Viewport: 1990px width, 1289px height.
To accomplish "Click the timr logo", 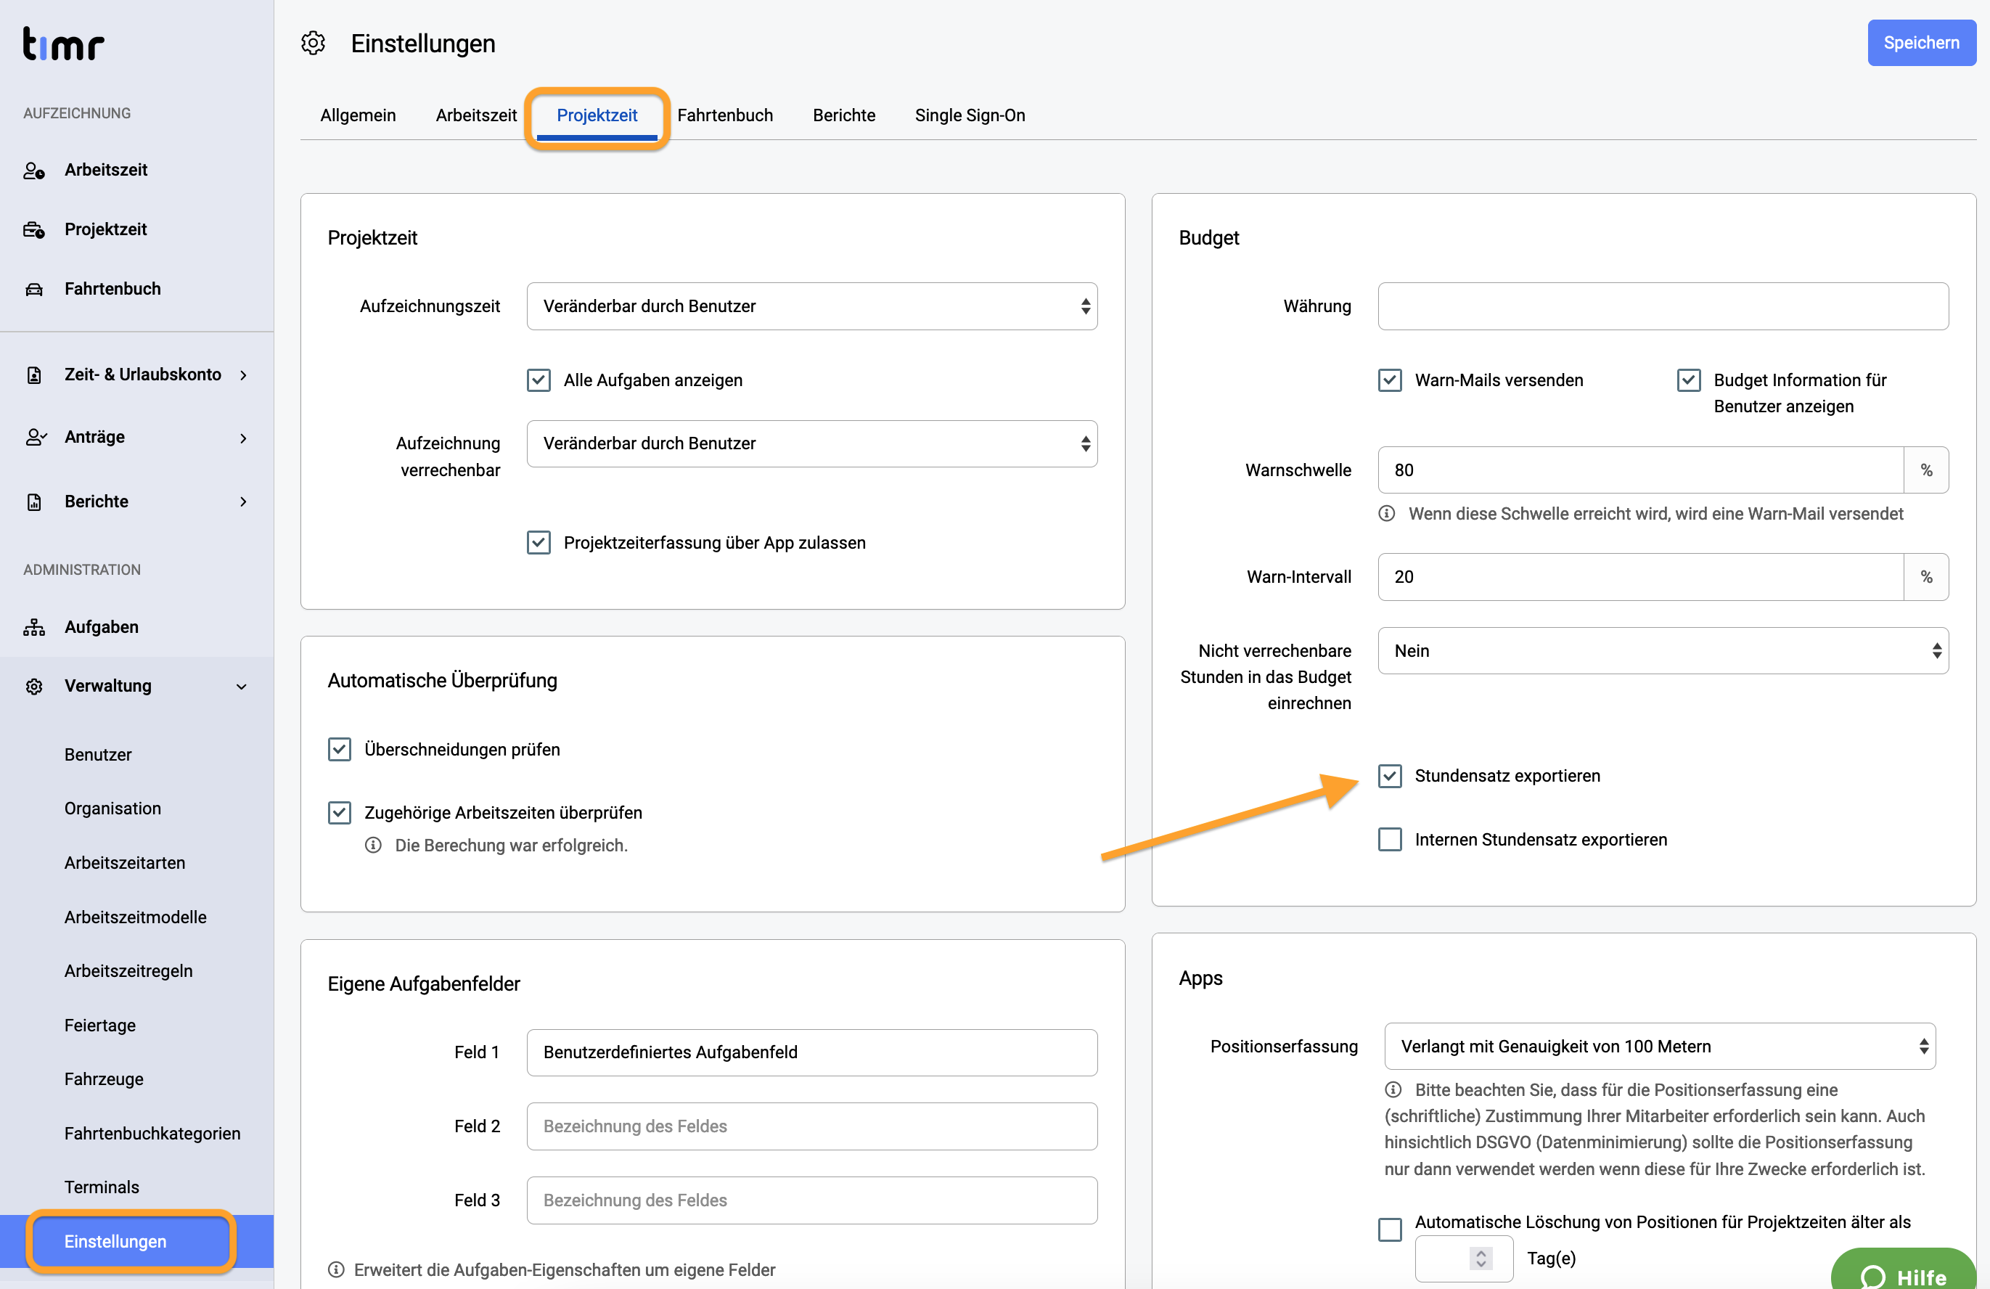I will point(62,44).
